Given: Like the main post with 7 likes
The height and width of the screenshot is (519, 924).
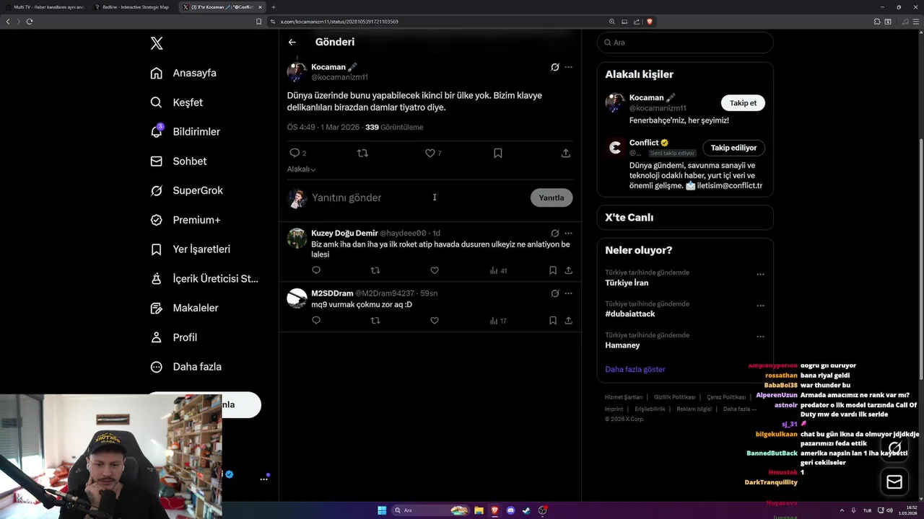Looking at the screenshot, I should [x=430, y=153].
